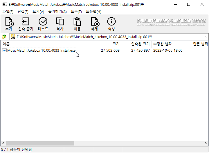
Task: Click the Add (추가) toolbar icon
Action: tap(9, 21)
